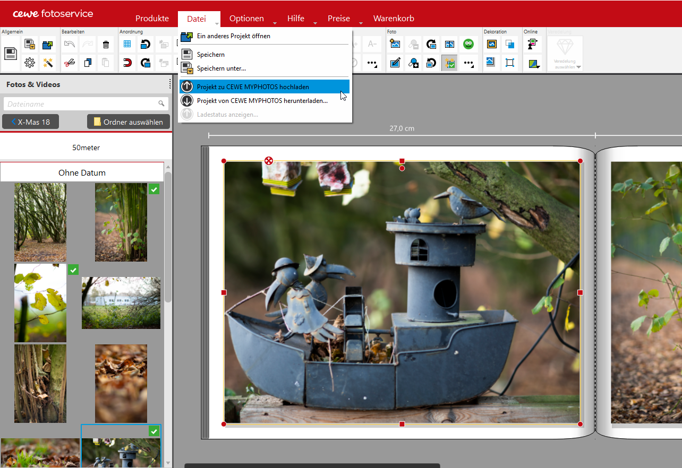Choose 'Speichern unter...' from Datei menu
The image size is (682, 468).
point(221,68)
